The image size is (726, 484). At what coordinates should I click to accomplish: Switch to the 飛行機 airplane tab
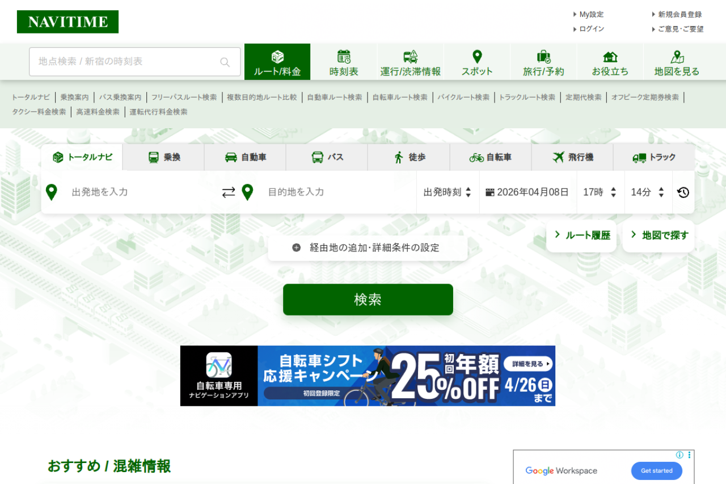[x=572, y=157]
